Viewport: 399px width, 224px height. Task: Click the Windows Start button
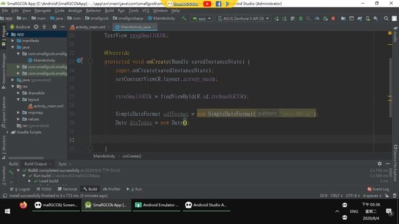click(7, 212)
